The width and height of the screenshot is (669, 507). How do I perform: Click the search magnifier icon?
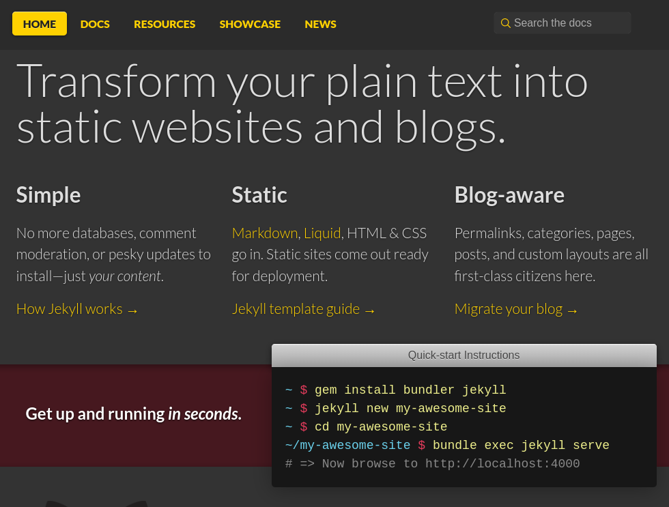[x=506, y=23]
